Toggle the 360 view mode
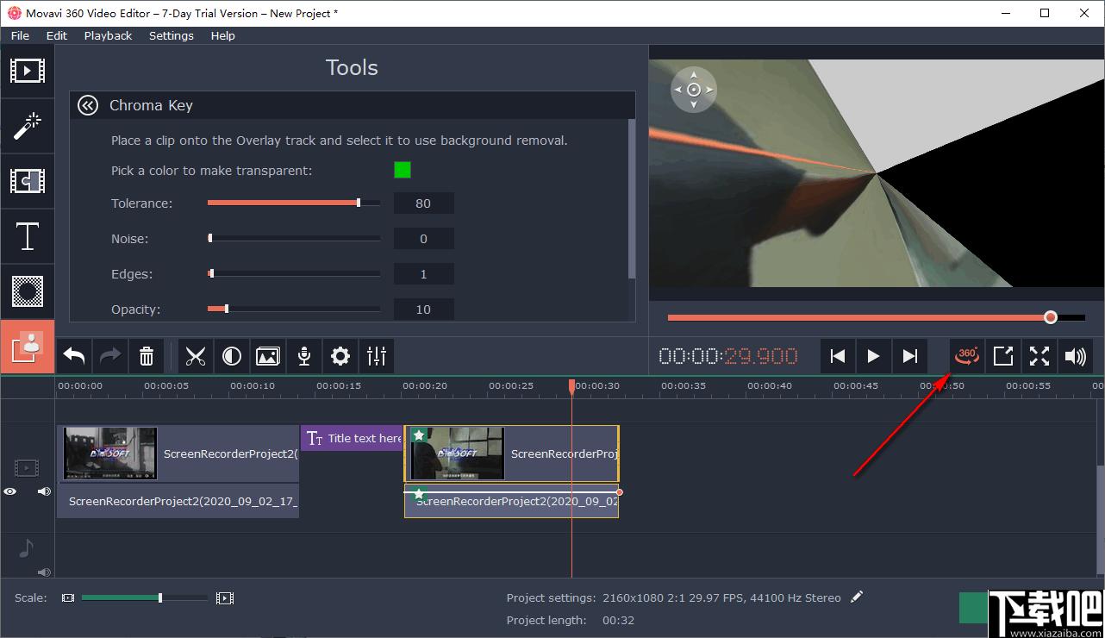The width and height of the screenshot is (1105, 638). (967, 356)
